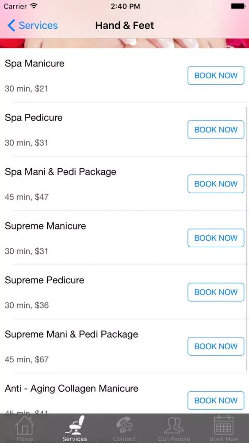This screenshot has height=443, width=249.
Task: Book the Supreme Pedicure service
Action: 216,292
